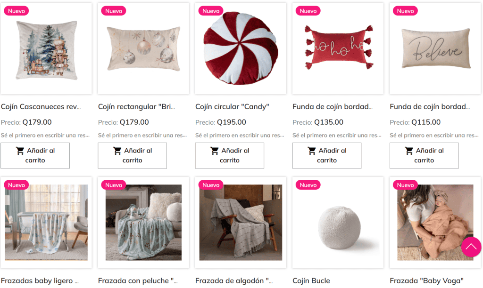
Task: Write first review for Cojín circular Candy
Action: tap(240, 135)
